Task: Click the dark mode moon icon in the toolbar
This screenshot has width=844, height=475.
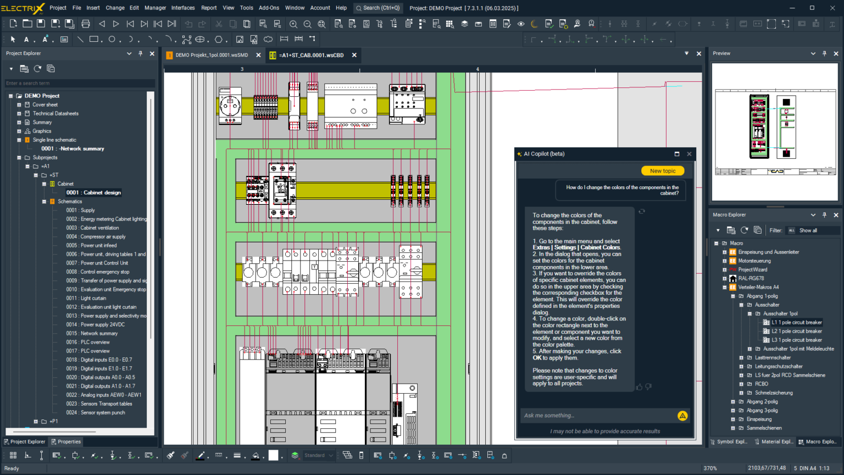Action: pyautogui.click(x=534, y=24)
